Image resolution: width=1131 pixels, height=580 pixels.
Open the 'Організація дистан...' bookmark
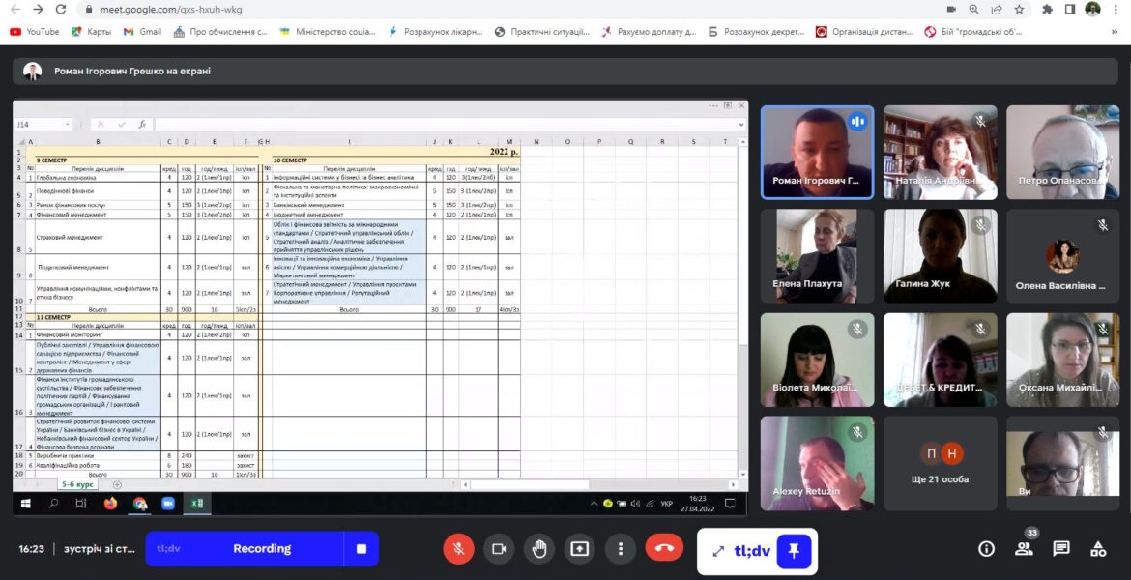point(864,32)
